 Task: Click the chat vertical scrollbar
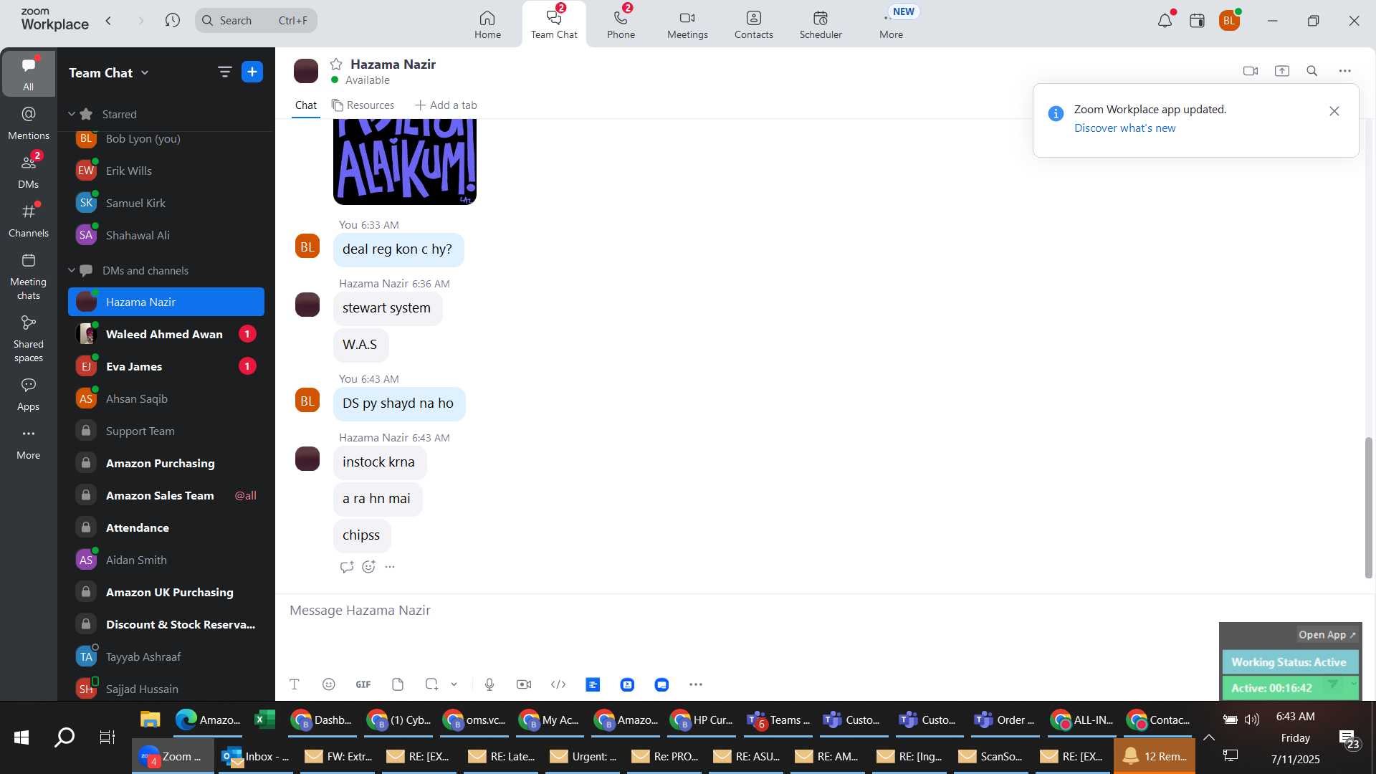point(1368,506)
